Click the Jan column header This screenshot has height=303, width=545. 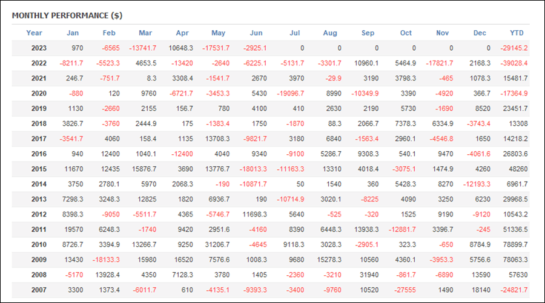[x=73, y=33]
